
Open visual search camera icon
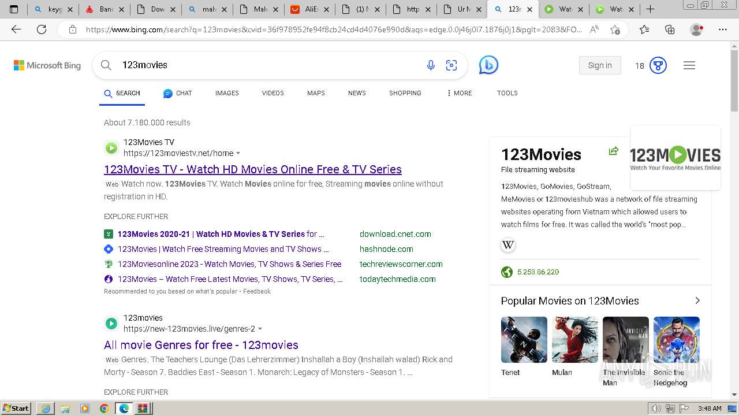451,65
